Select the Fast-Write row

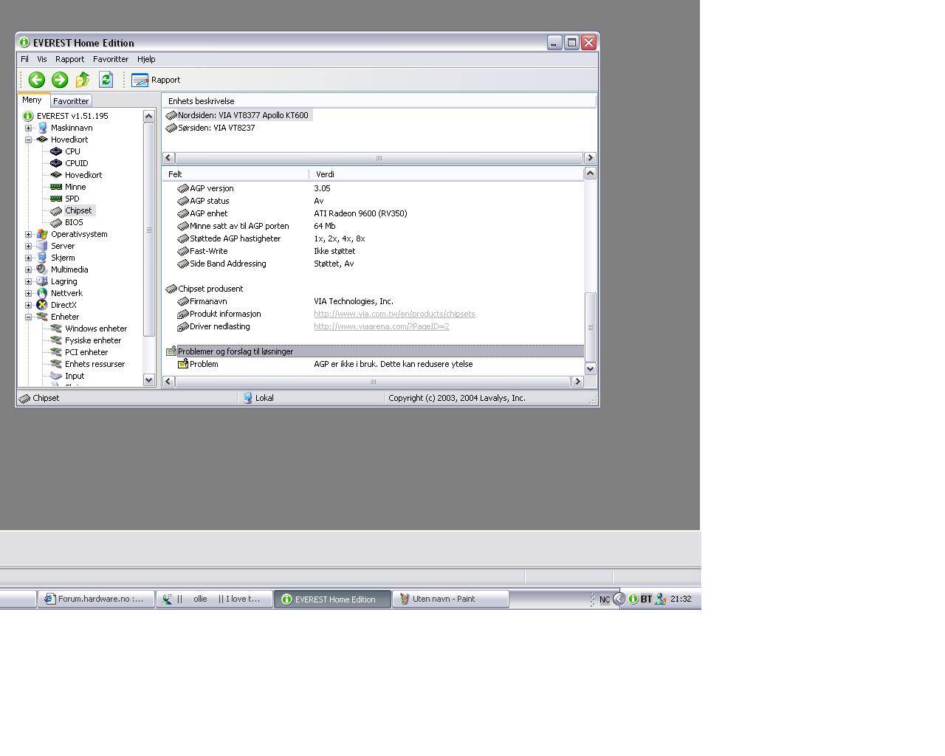374,251
